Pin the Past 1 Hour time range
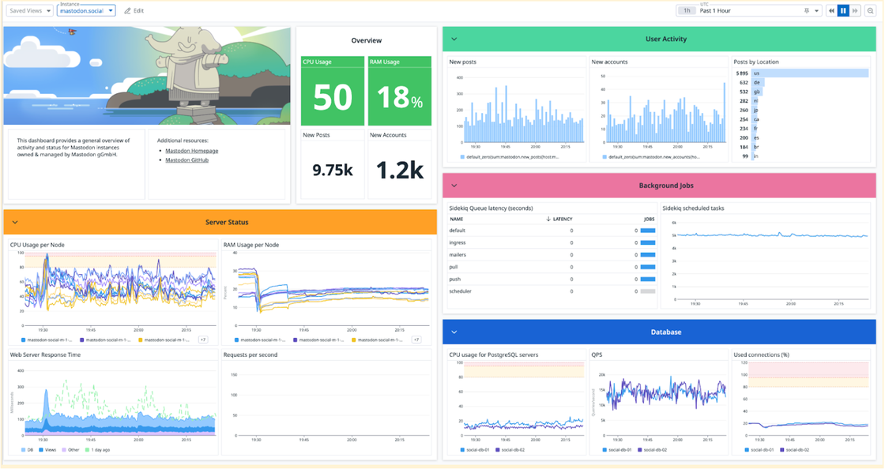 click(x=807, y=10)
